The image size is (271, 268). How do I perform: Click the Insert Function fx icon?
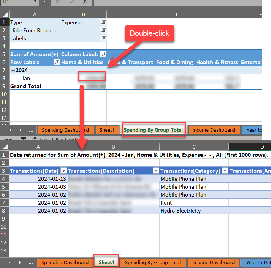coord(85,2)
